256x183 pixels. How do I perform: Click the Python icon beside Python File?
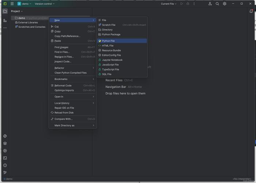pos(100,41)
